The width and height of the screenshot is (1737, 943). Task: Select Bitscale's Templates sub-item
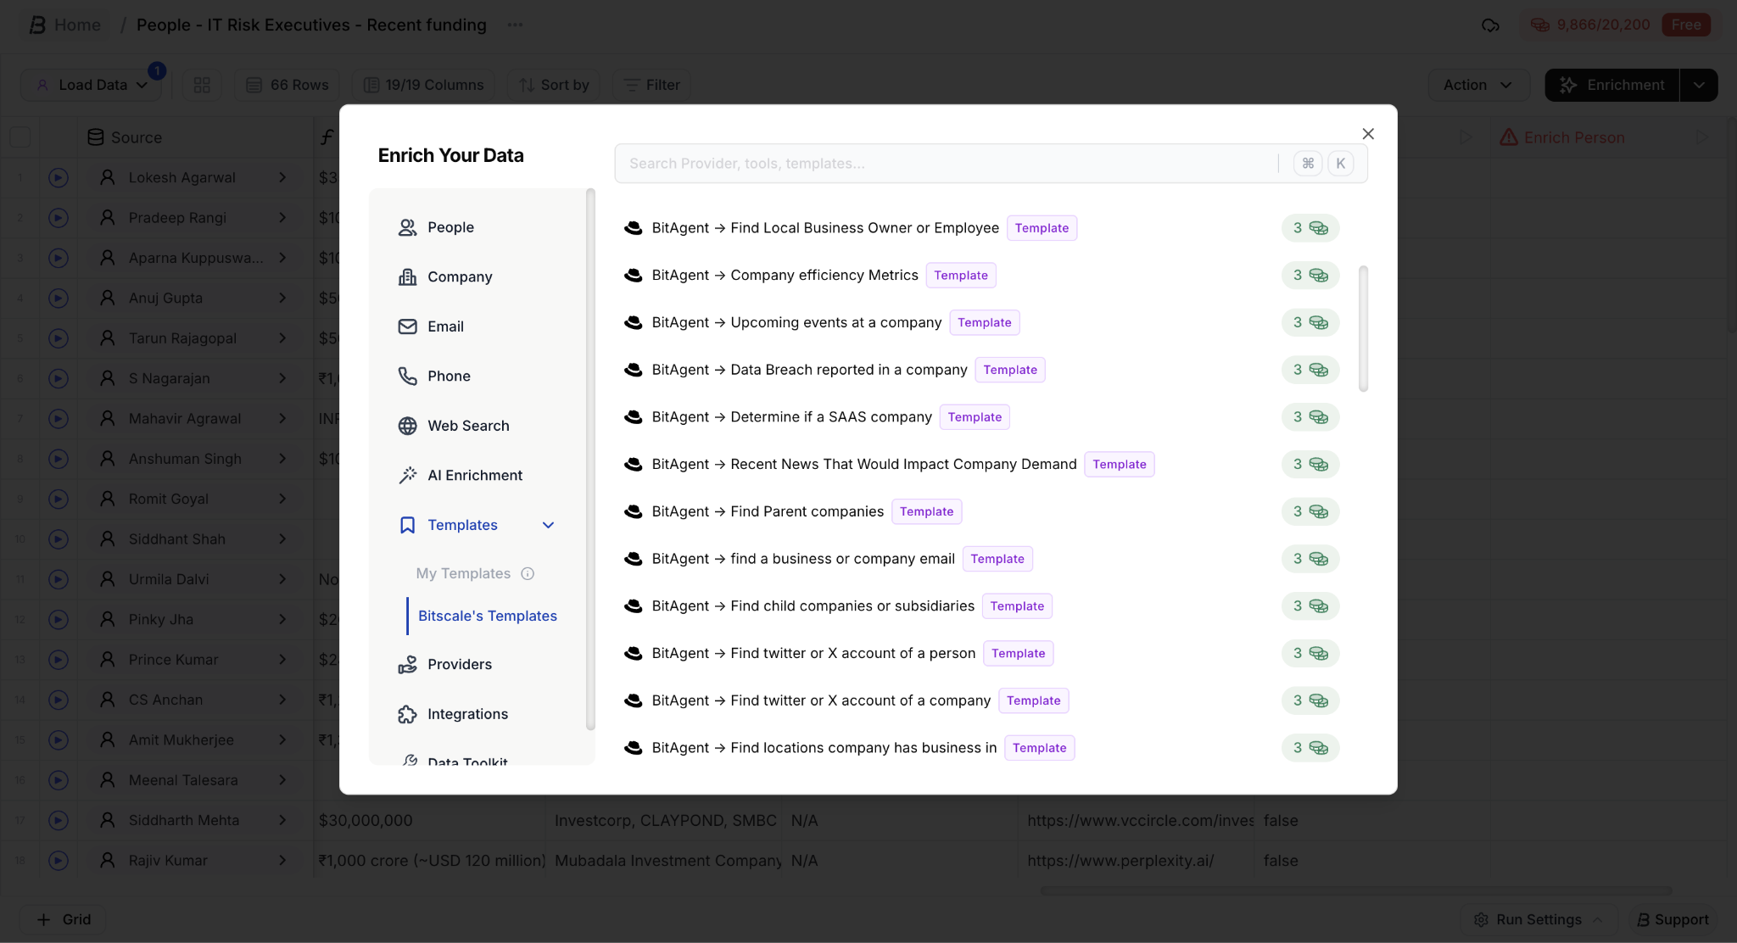(488, 616)
